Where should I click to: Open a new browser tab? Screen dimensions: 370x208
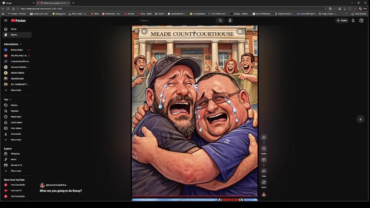tap(73, 3)
